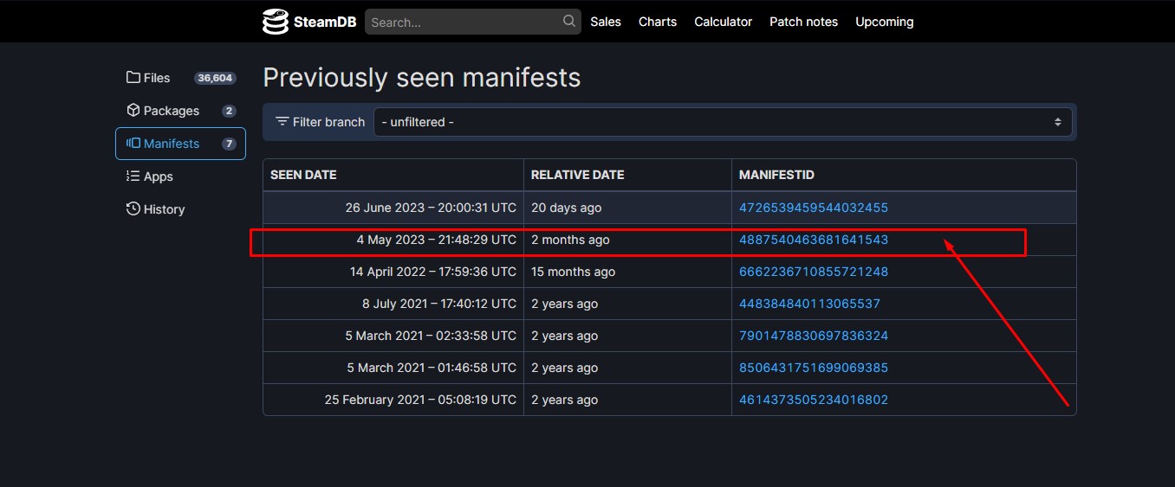Open manifest 4726539459544032455

814,208
